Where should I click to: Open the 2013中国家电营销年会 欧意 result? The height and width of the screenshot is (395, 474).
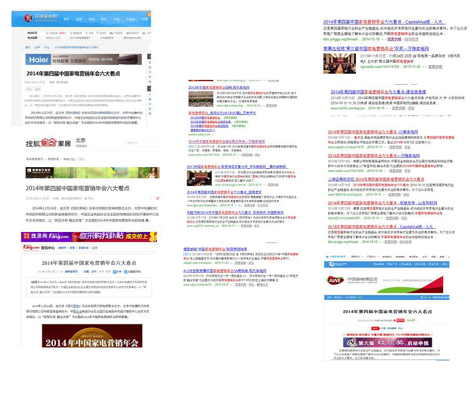pos(237,167)
